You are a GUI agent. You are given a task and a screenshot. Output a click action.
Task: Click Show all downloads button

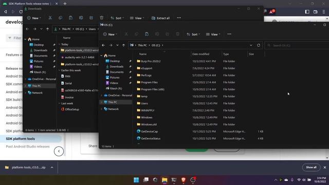(x=311, y=168)
